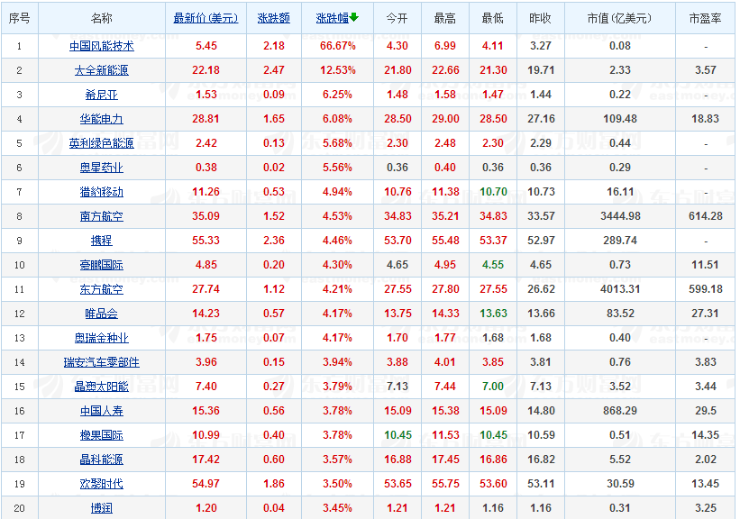The width and height of the screenshot is (740, 519).
Task: Select P/E value 2.02
Action: click(x=706, y=460)
